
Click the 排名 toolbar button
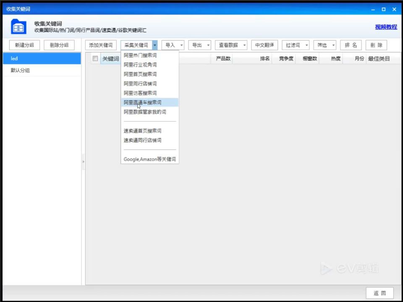coord(351,45)
